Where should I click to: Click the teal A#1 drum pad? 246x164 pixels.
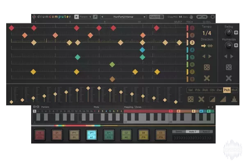109,135
